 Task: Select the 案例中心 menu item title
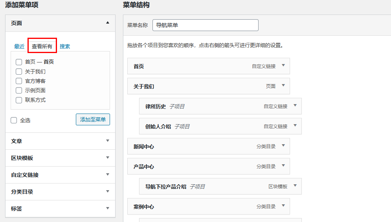pos(144,207)
